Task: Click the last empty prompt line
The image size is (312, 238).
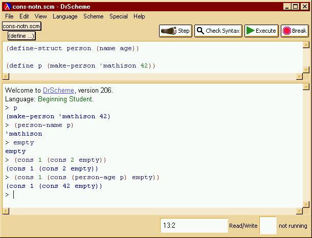Action: click(x=10, y=194)
